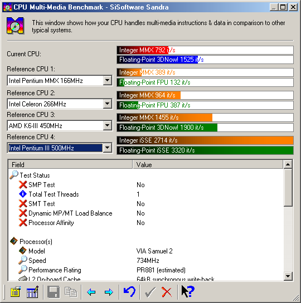Click the chip icon beside Processor(s)

click(14, 241)
